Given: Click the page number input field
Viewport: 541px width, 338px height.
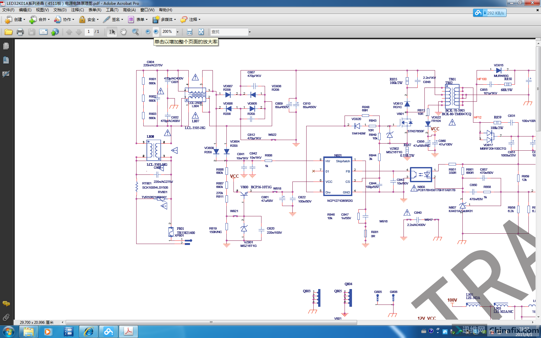Looking at the screenshot, I should [x=89, y=32].
